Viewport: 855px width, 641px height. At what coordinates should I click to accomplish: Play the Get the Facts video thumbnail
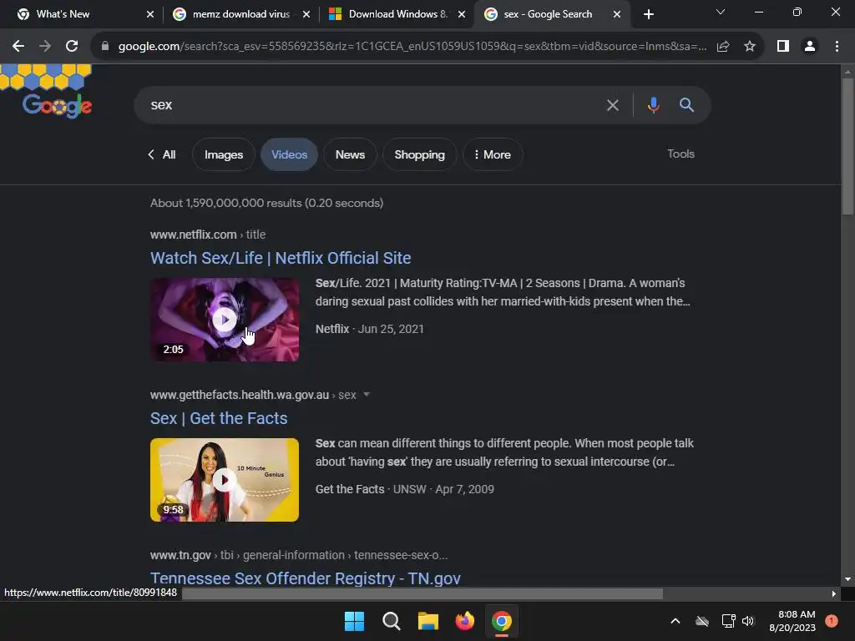click(225, 480)
